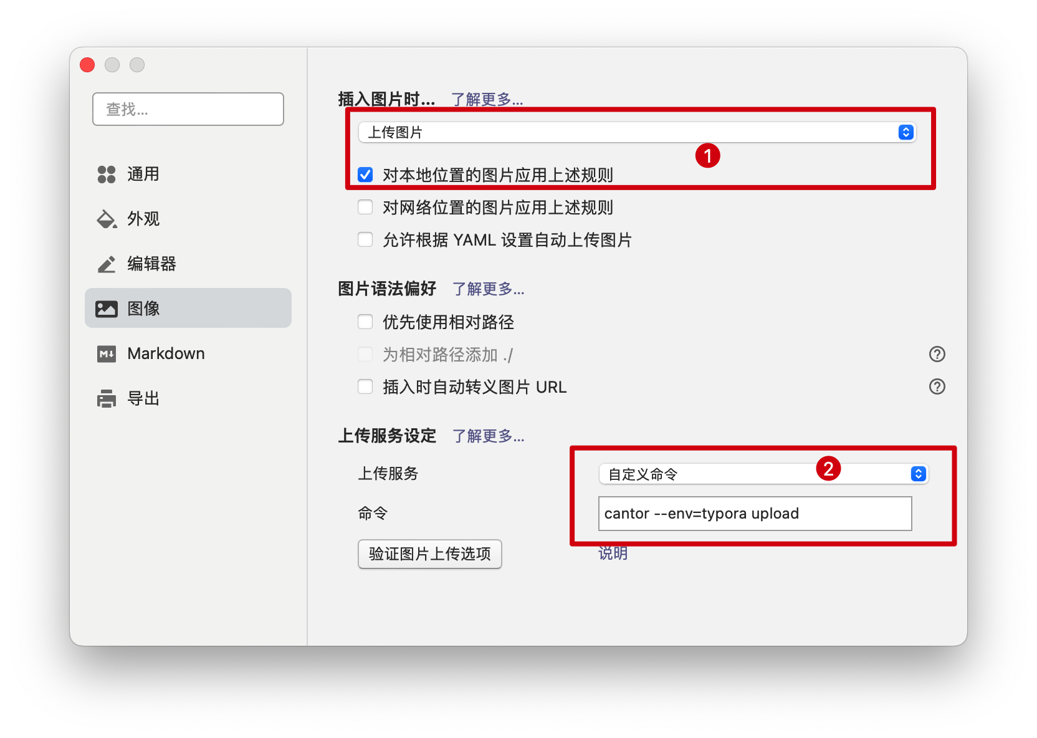Check 允许根据 YAML 设置自动上传图片

(x=365, y=239)
